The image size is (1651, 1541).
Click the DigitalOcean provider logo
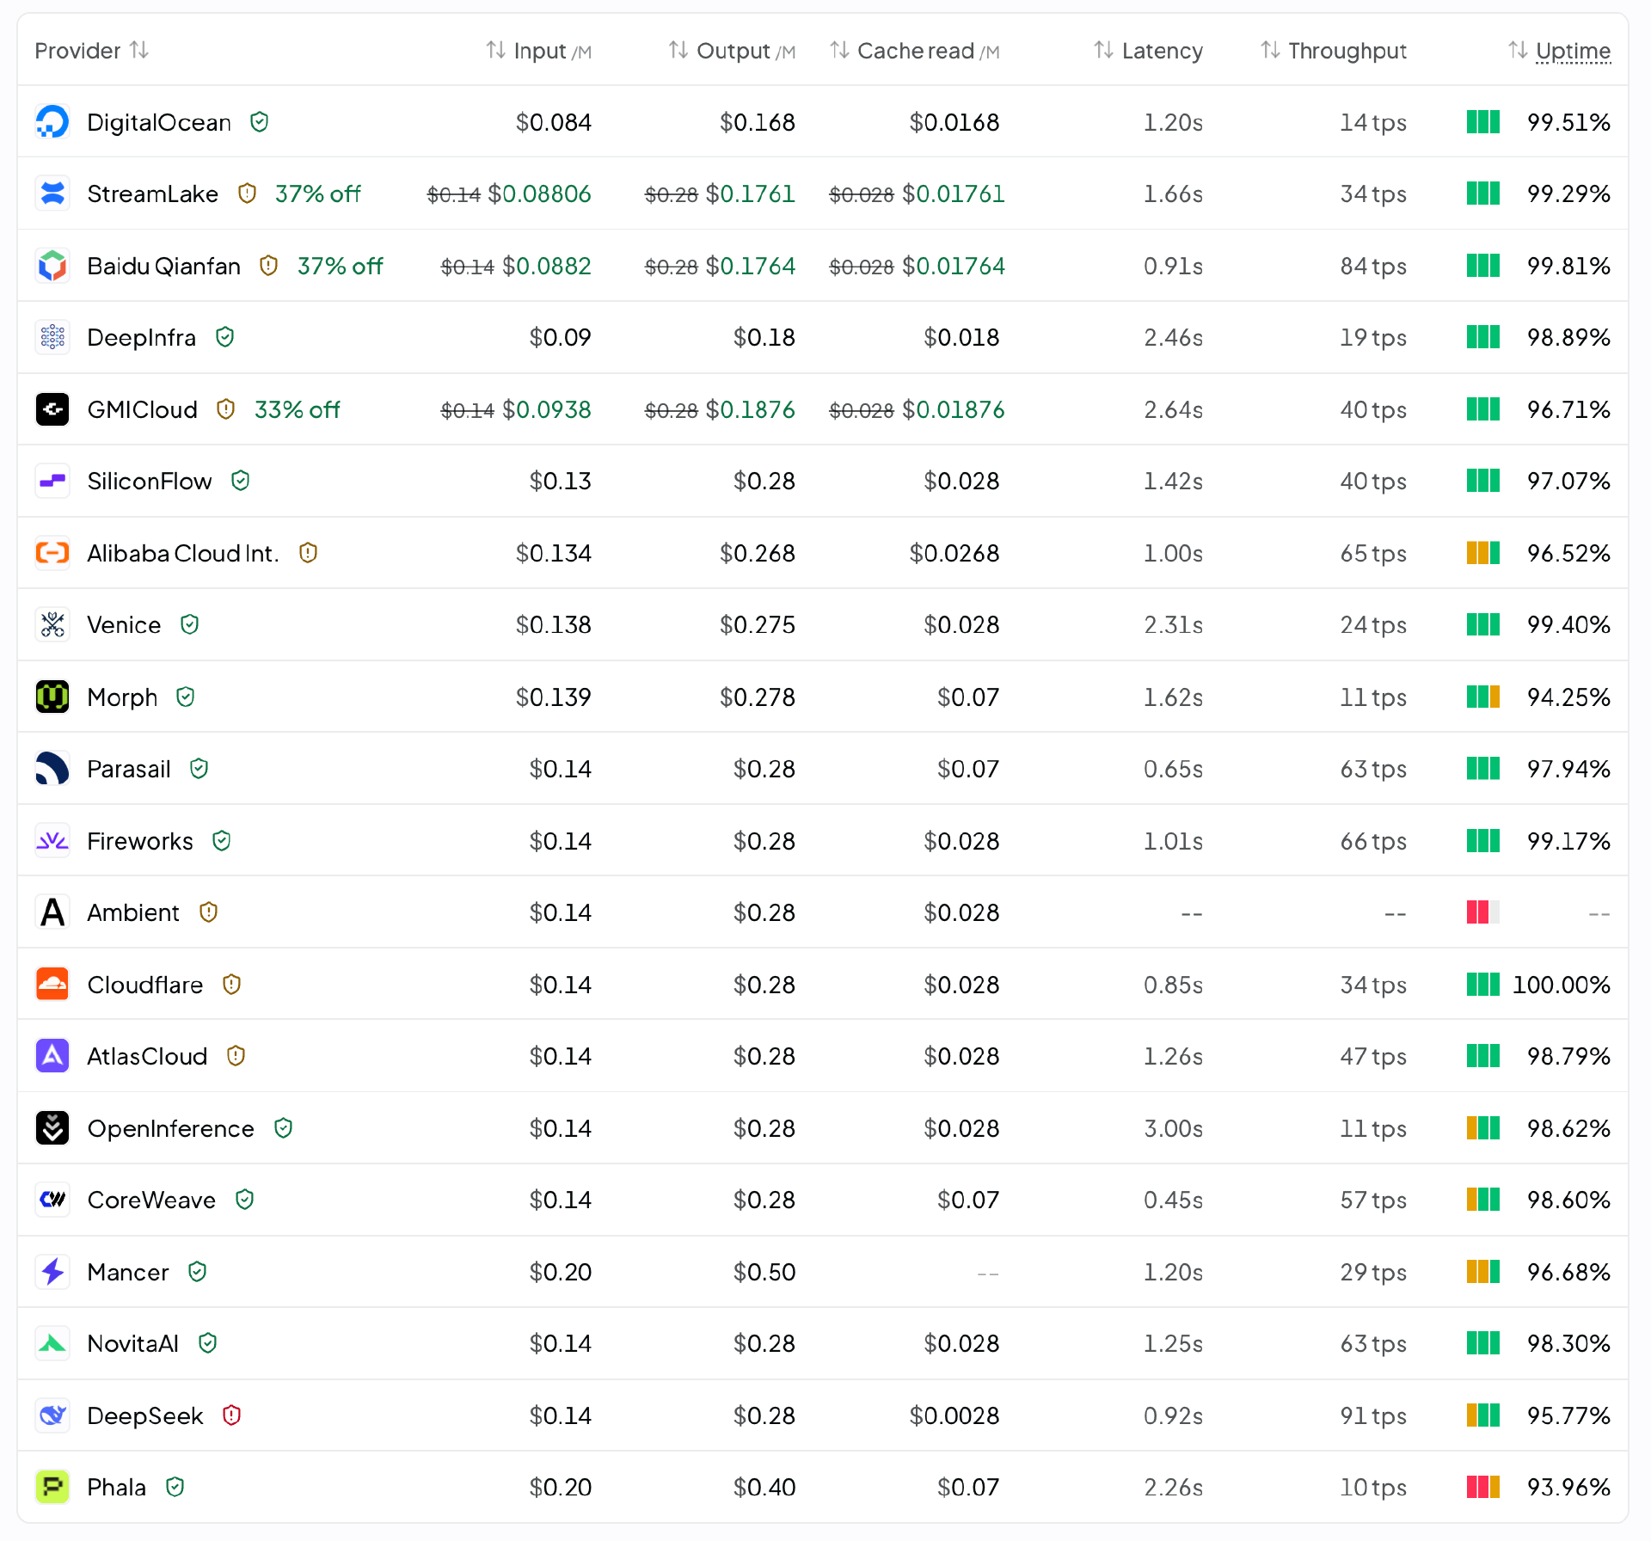click(52, 122)
